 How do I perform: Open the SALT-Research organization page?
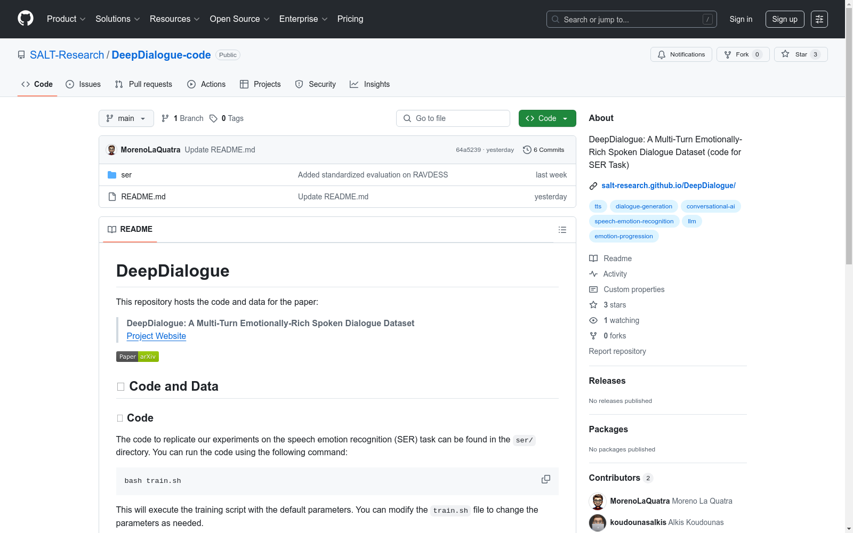pyautogui.click(x=67, y=55)
